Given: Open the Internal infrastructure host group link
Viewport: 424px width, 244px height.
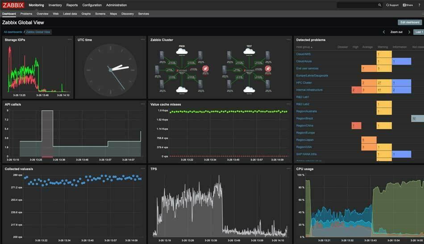Looking at the screenshot, I should click(309, 90).
